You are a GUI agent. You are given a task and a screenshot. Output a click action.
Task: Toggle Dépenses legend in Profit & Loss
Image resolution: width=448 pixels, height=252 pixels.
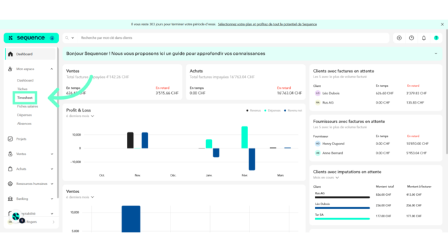(272, 110)
